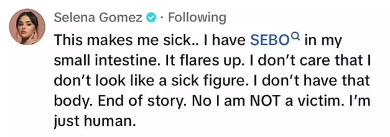Click the dot separator before Following
Viewport: 390px width, 137px height.
(162, 18)
